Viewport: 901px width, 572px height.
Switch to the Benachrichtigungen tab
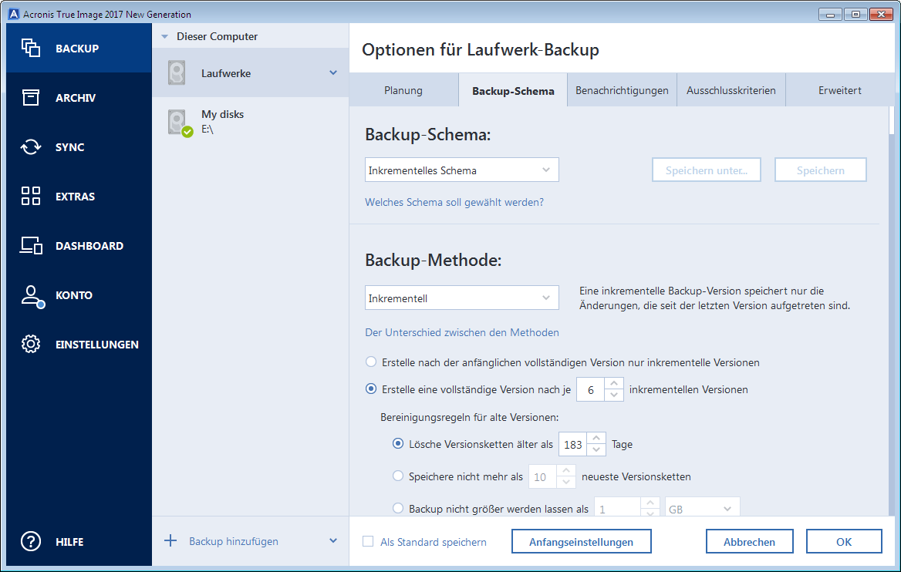(622, 90)
